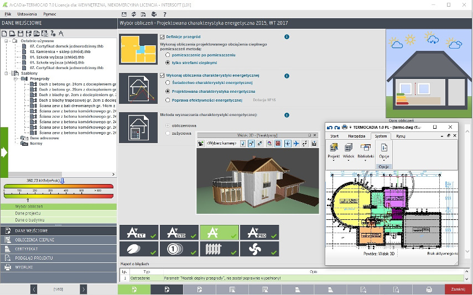The width and height of the screenshot is (473, 295).
Task: Click the next page arrow beside [1/10]
Action: tap(83, 289)
